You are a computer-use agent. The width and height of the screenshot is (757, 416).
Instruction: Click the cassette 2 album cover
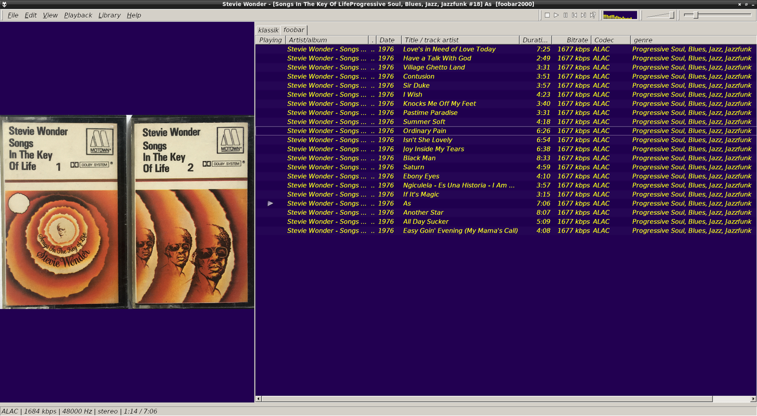(x=192, y=212)
